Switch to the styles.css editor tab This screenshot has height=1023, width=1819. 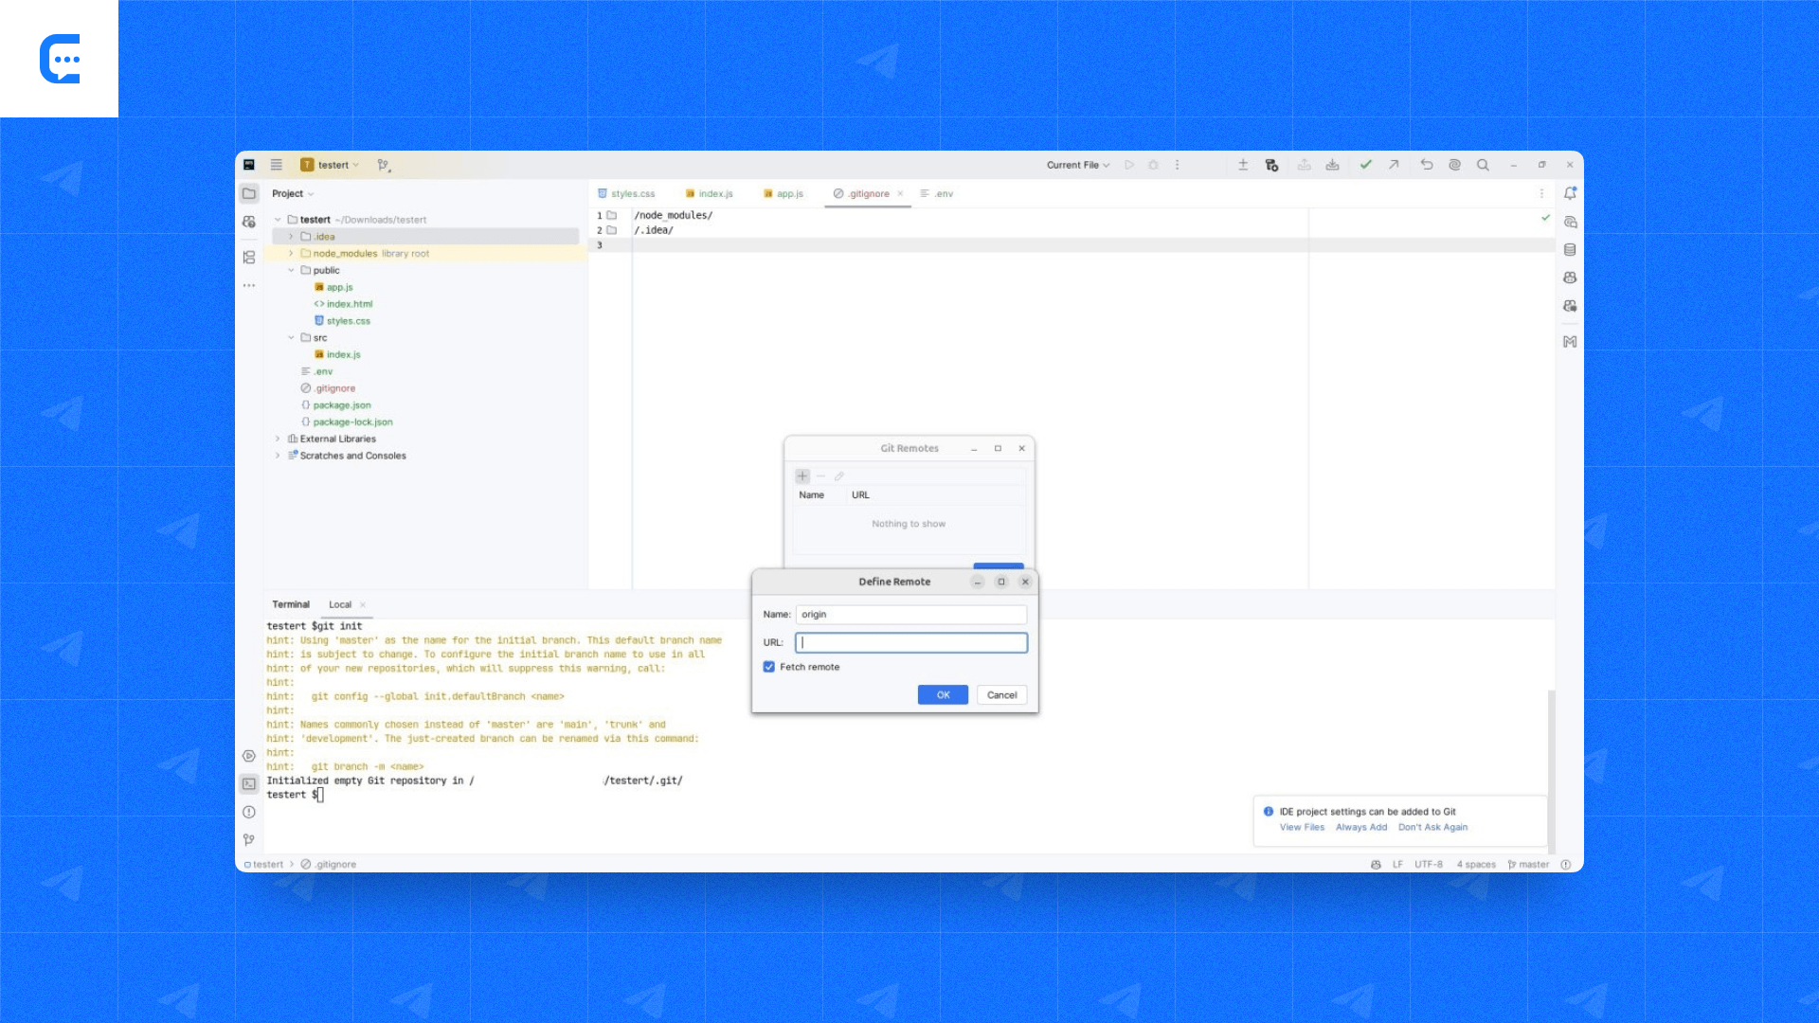[x=627, y=194]
